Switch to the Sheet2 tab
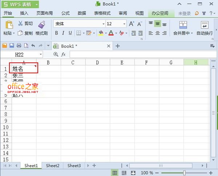The width and height of the screenshot is (218, 176). coord(53,165)
